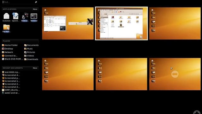Screen dimensions: 202x114
Task: Open recent file GIMP_Ubuntu...
Action: pyautogui.click(x=11, y=90)
